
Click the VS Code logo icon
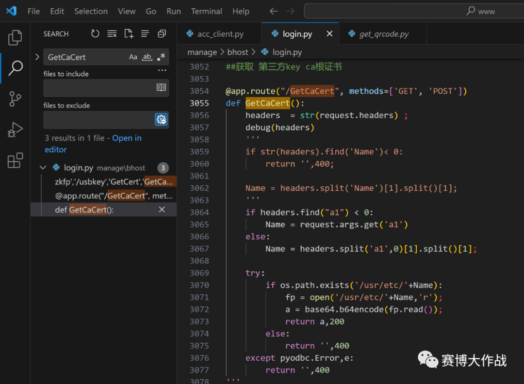pos(11,11)
